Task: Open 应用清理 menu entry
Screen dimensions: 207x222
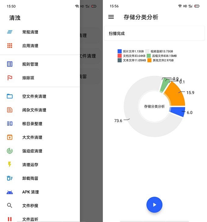Action: [x=40, y=46]
